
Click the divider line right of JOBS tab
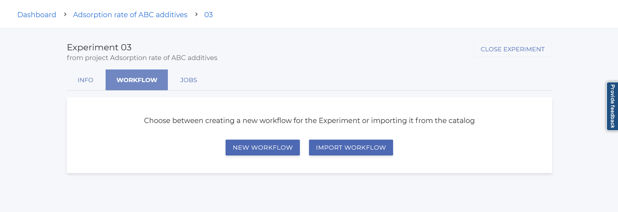[x=359, y=90]
